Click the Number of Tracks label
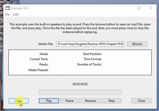The height and width of the screenshot is (111, 159). pyautogui.click(x=89, y=64)
